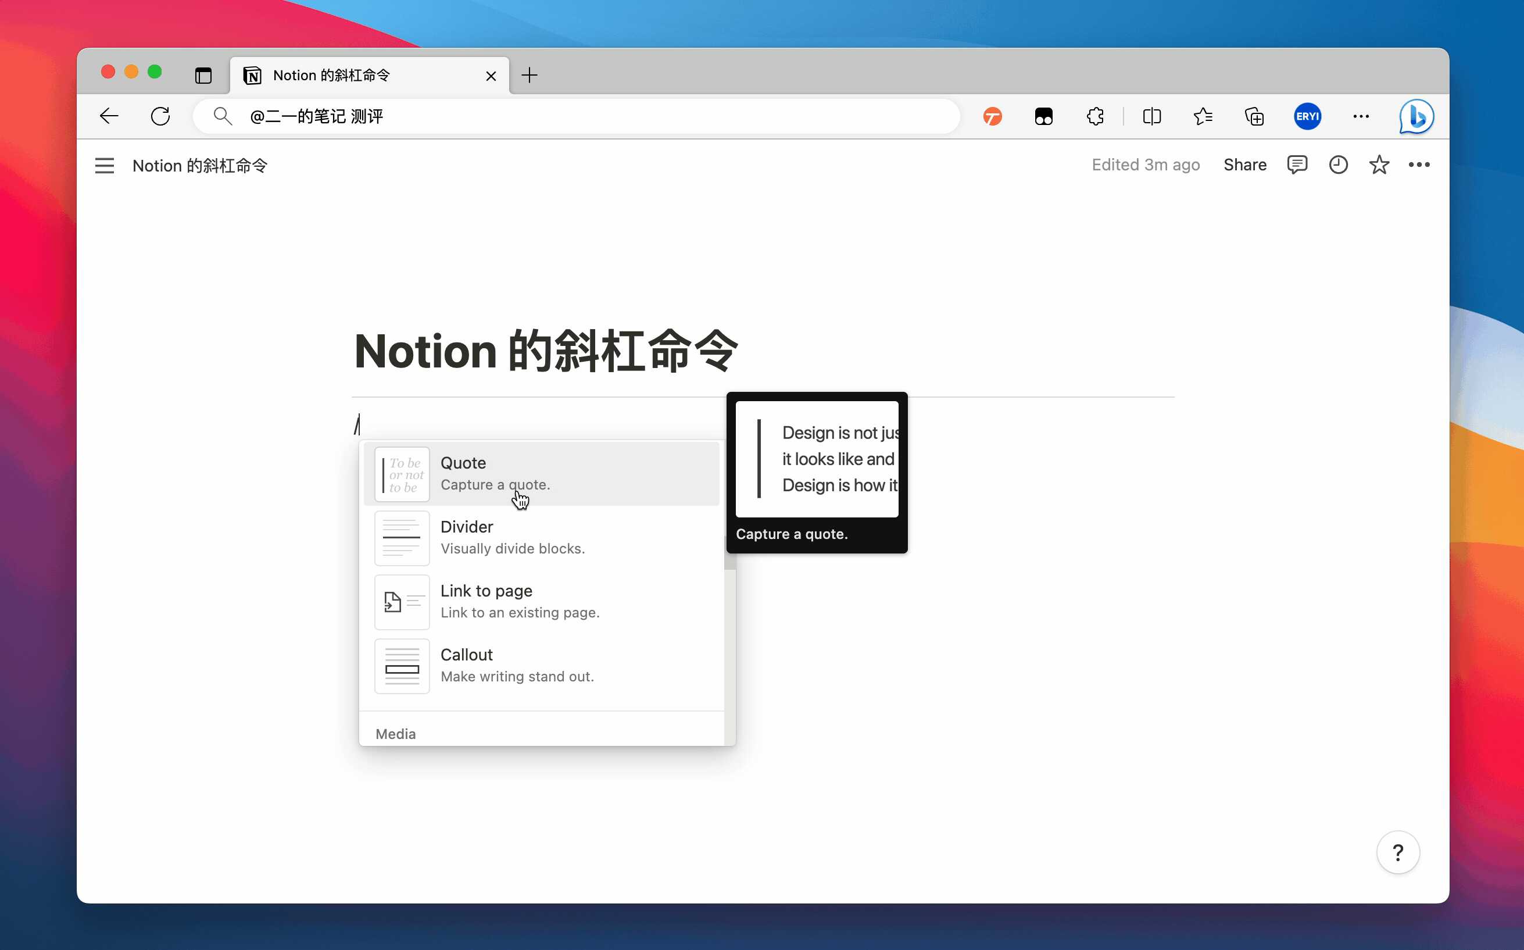1524x950 pixels.
Task: Click the Notion 的斜杠命令 breadcrumb title
Action: pos(200,165)
